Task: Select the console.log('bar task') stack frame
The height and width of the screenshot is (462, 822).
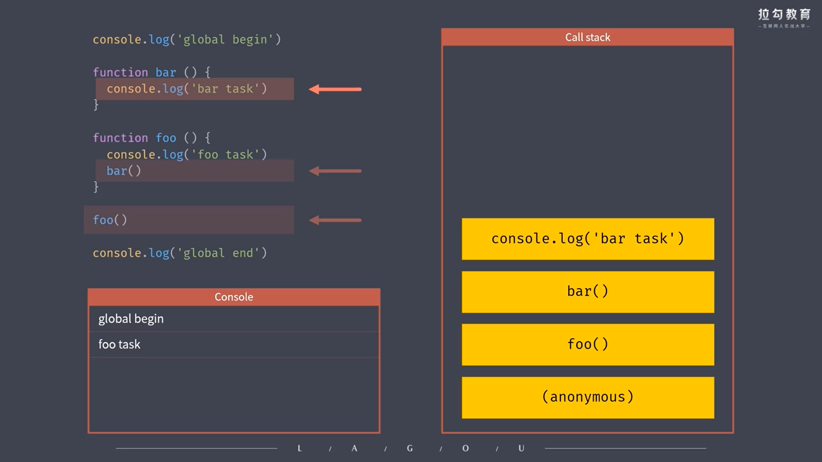Action: pyautogui.click(x=588, y=239)
